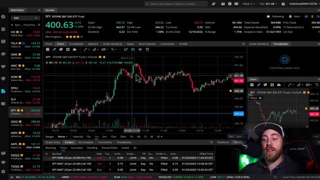
Task: Select the 1h chart interval
Action: pos(131,136)
